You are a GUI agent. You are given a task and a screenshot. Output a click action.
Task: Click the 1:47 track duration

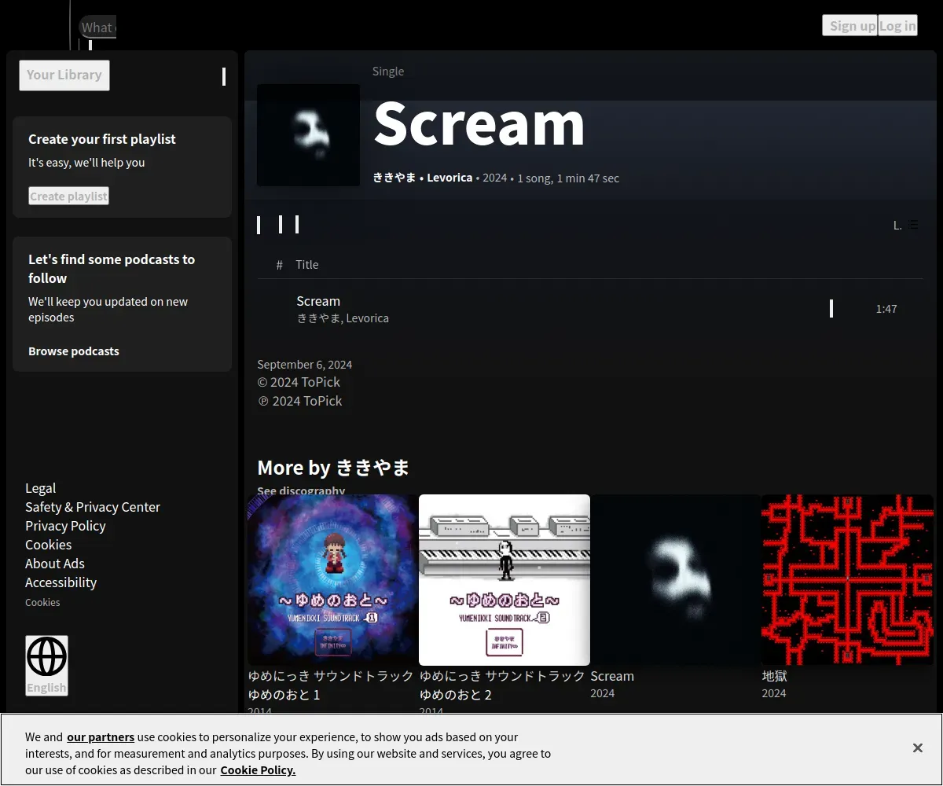[886, 309]
